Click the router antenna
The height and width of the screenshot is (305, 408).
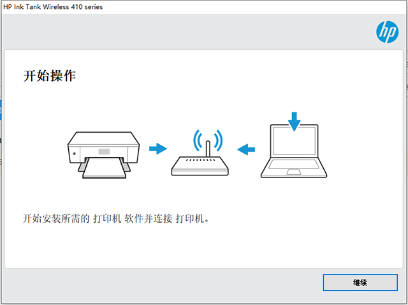pyautogui.click(x=208, y=149)
